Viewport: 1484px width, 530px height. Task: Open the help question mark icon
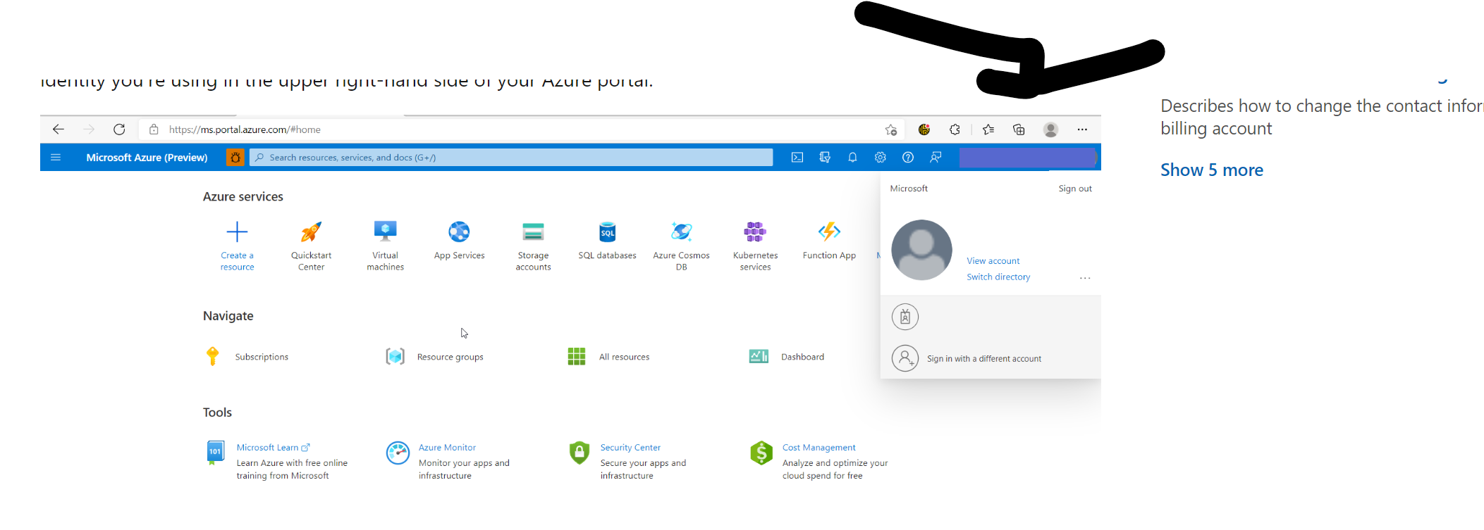(x=908, y=158)
